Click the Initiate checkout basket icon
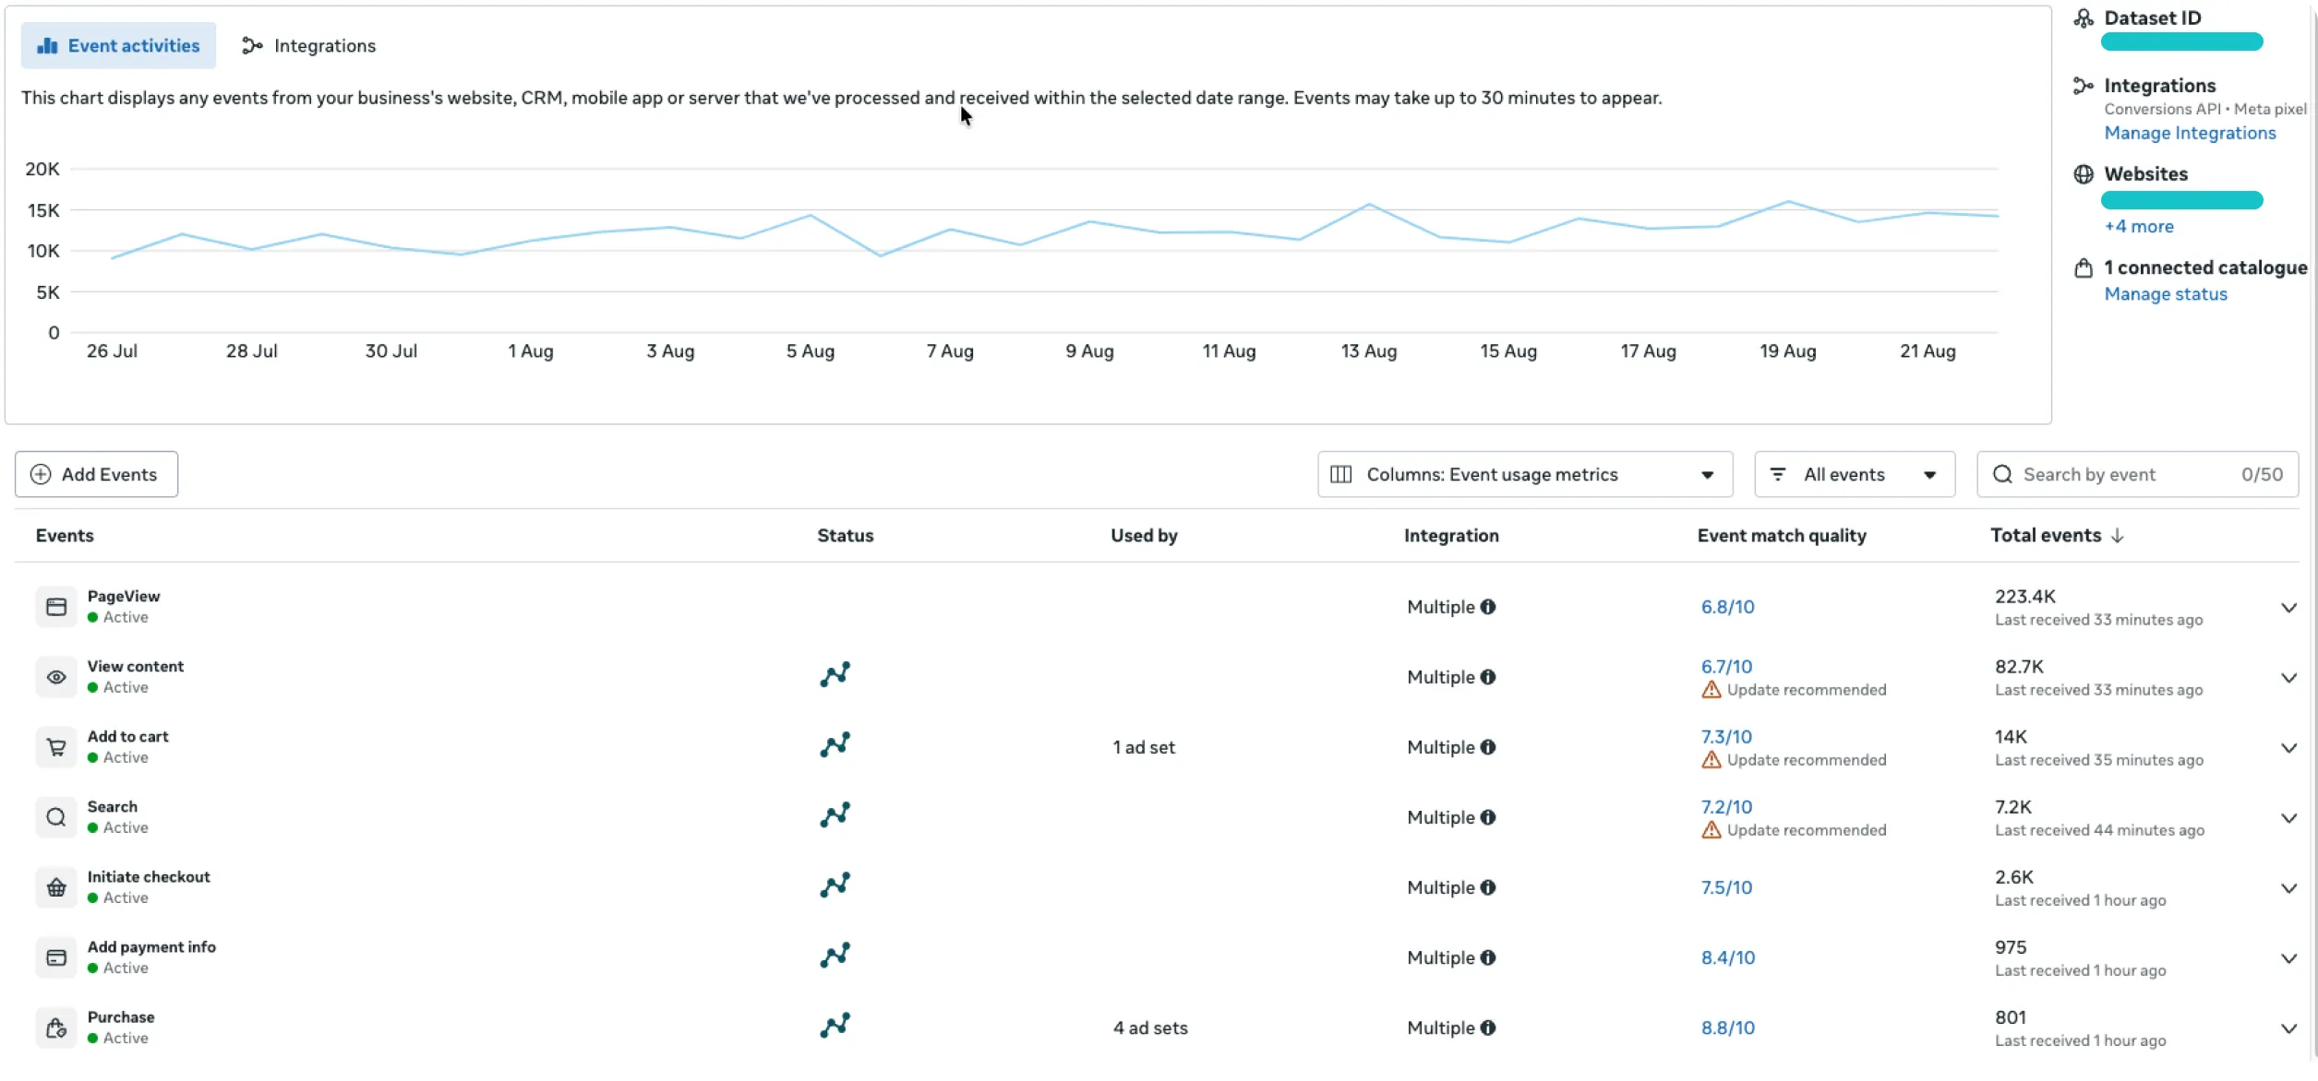Screen dimensions: 2318x1081 pos(56,887)
